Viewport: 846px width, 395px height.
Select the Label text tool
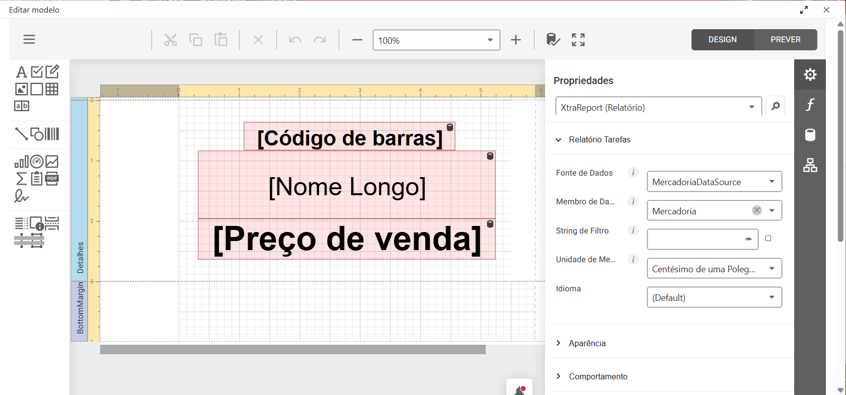click(21, 72)
